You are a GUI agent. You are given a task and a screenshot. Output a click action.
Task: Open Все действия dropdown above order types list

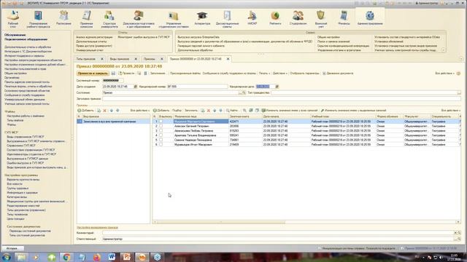[x=139, y=111]
